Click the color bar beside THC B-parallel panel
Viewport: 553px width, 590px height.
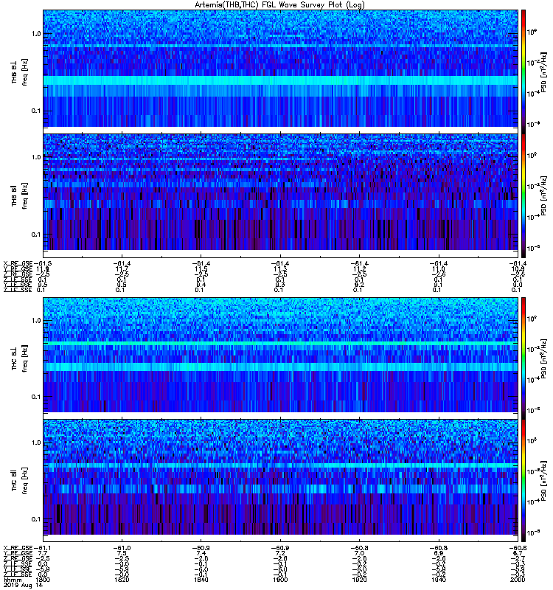click(x=524, y=481)
